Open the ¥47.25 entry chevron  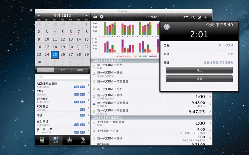[x=210, y=112]
